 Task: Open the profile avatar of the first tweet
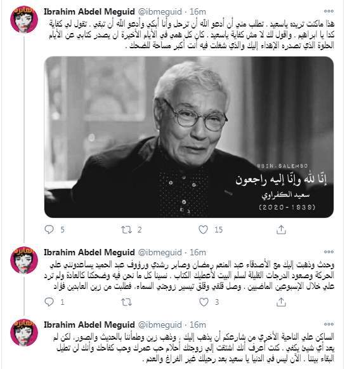[x=24, y=19]
